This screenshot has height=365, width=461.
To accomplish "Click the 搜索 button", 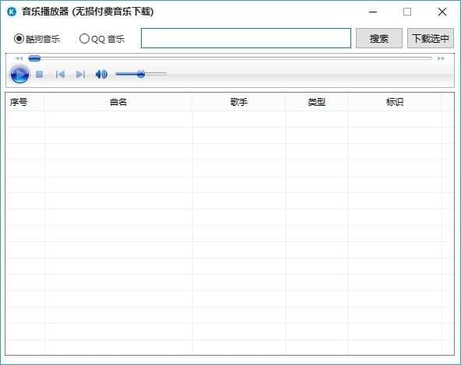I will pyautogui.click(x=379, y=38).
